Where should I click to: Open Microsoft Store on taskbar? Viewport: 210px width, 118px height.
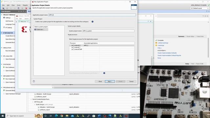click(x=94, y=116)
